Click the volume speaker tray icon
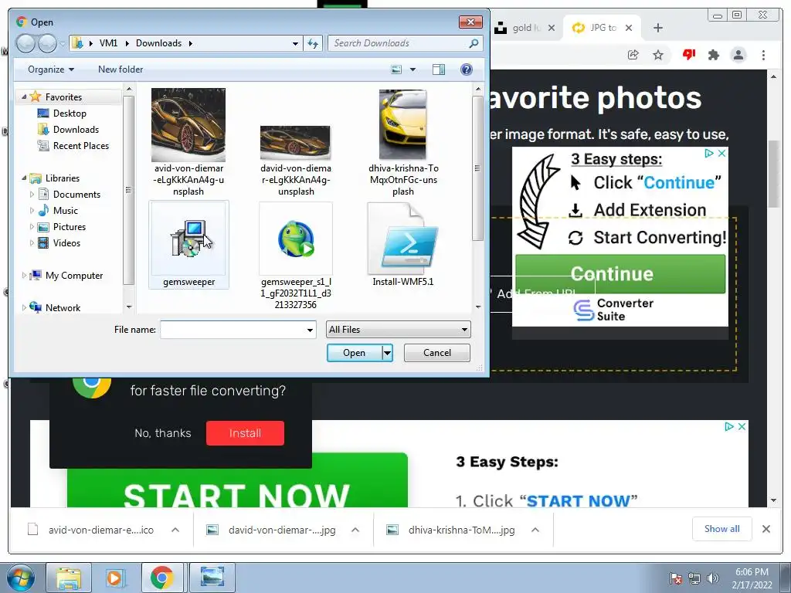This screenshot has height=593, width=791. tap(712, 578)
